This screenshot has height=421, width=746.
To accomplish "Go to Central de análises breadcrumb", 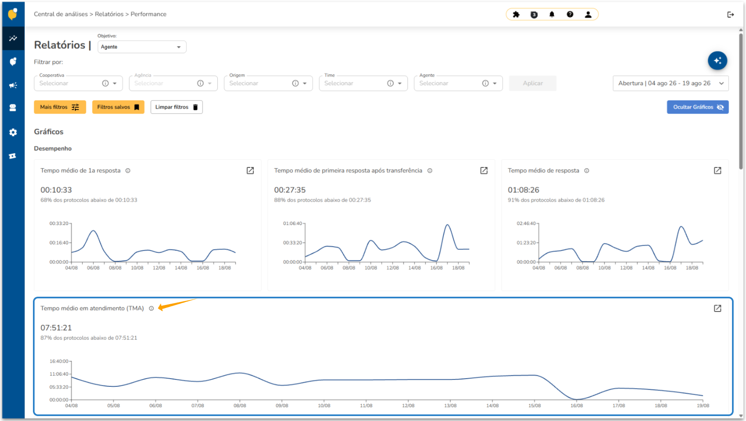I will tap(61, 14).
